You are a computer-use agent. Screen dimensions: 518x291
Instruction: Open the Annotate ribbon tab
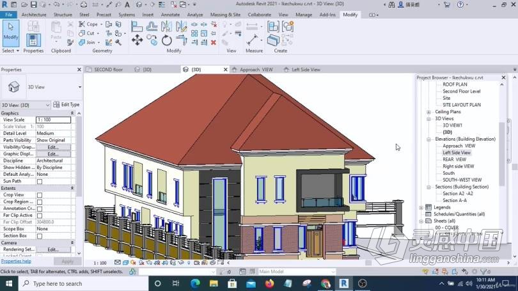[171, 15]
